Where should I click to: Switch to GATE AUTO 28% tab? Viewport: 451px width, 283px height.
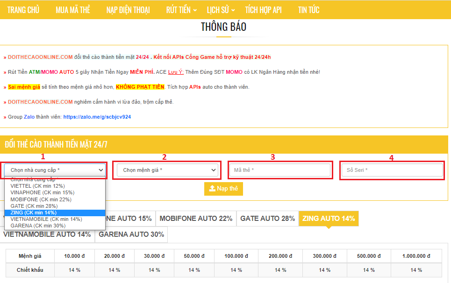click(267, 219)
